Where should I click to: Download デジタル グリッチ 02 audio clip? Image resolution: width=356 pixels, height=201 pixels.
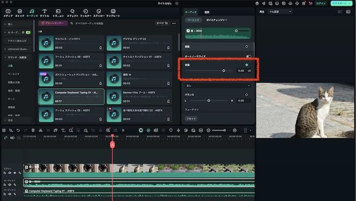168,48
